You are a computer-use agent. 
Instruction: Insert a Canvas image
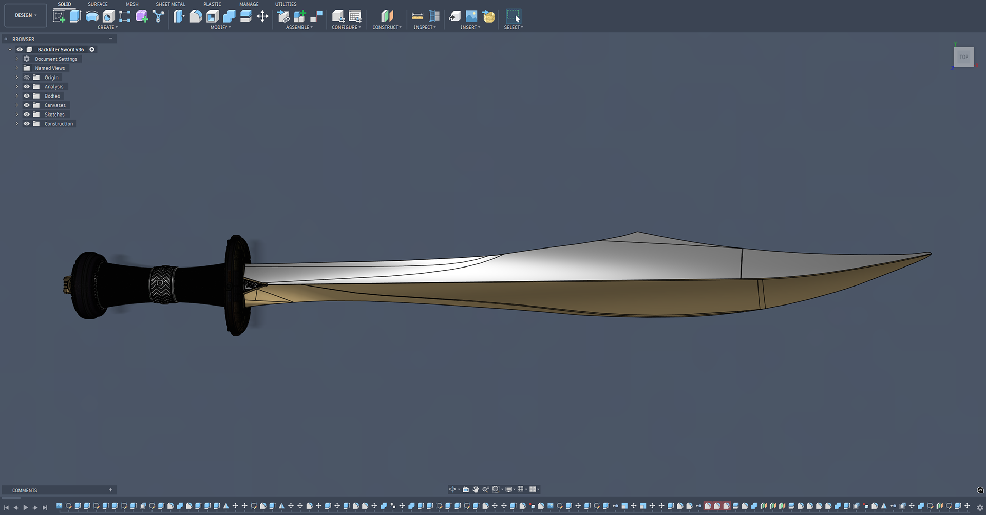coord(471,16)
